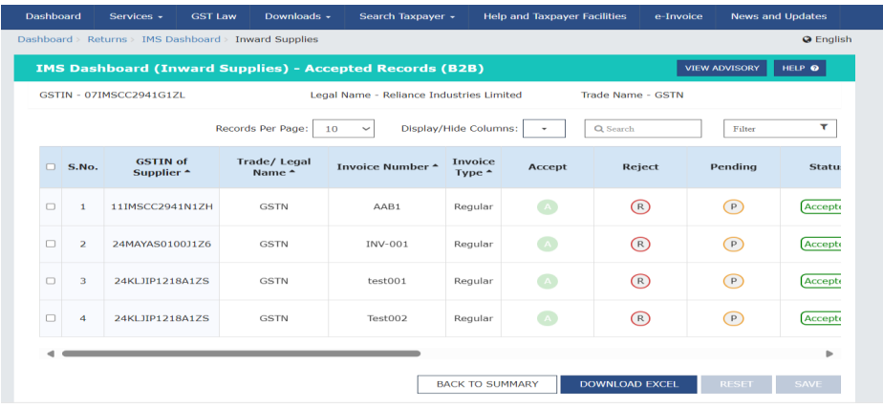Click the horizontal table scrollbar
883x408 pixels.
[x=241, y=354]
